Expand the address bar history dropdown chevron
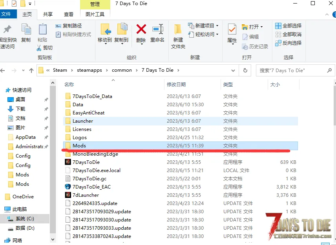 click(233, 71)
